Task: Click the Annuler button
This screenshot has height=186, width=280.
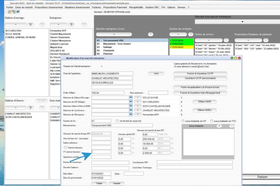Action: coord(116,183)
